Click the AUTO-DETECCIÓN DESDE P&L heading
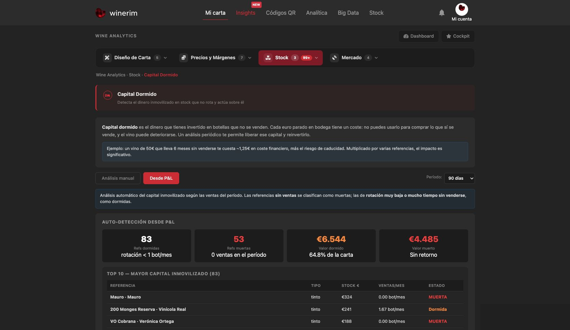 pos(138,222)
